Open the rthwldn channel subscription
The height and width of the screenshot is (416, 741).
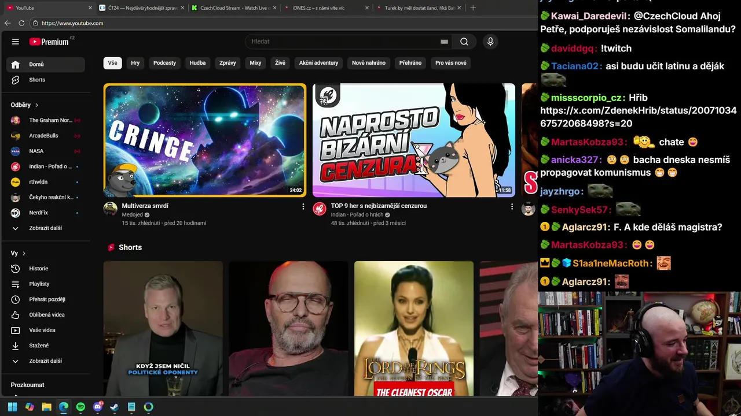pyautogui.click(x=46, y=182)
